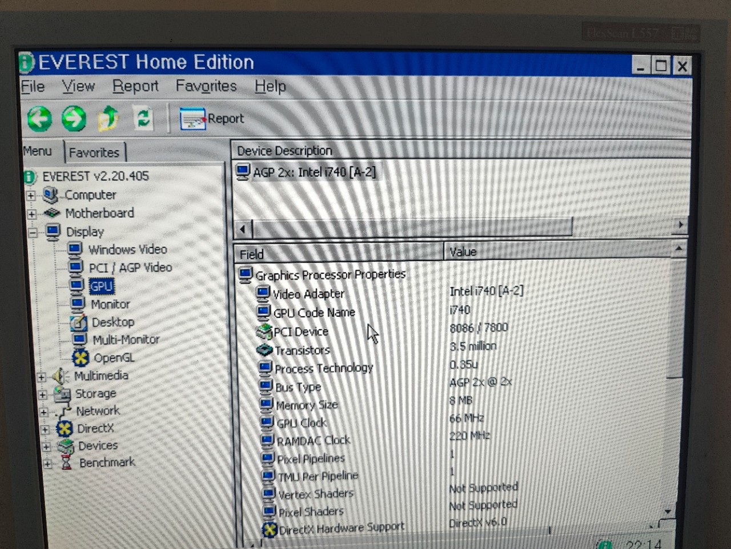731x549 pixels.
Task: Open PCI / AGP Video page
Action: point(130,268)
